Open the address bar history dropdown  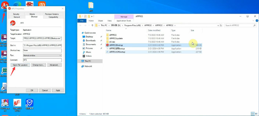218,25
